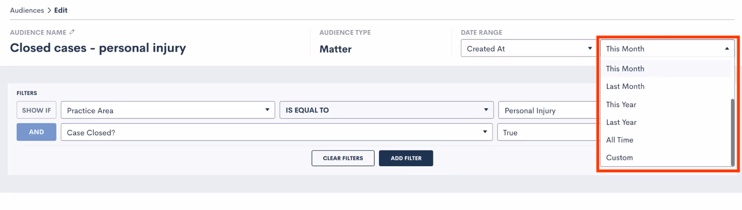Screen dimensions: 742x210
Task: Open the Case Closed? filter dropdown
Action: pyautogui.click(x=277, y=132)
